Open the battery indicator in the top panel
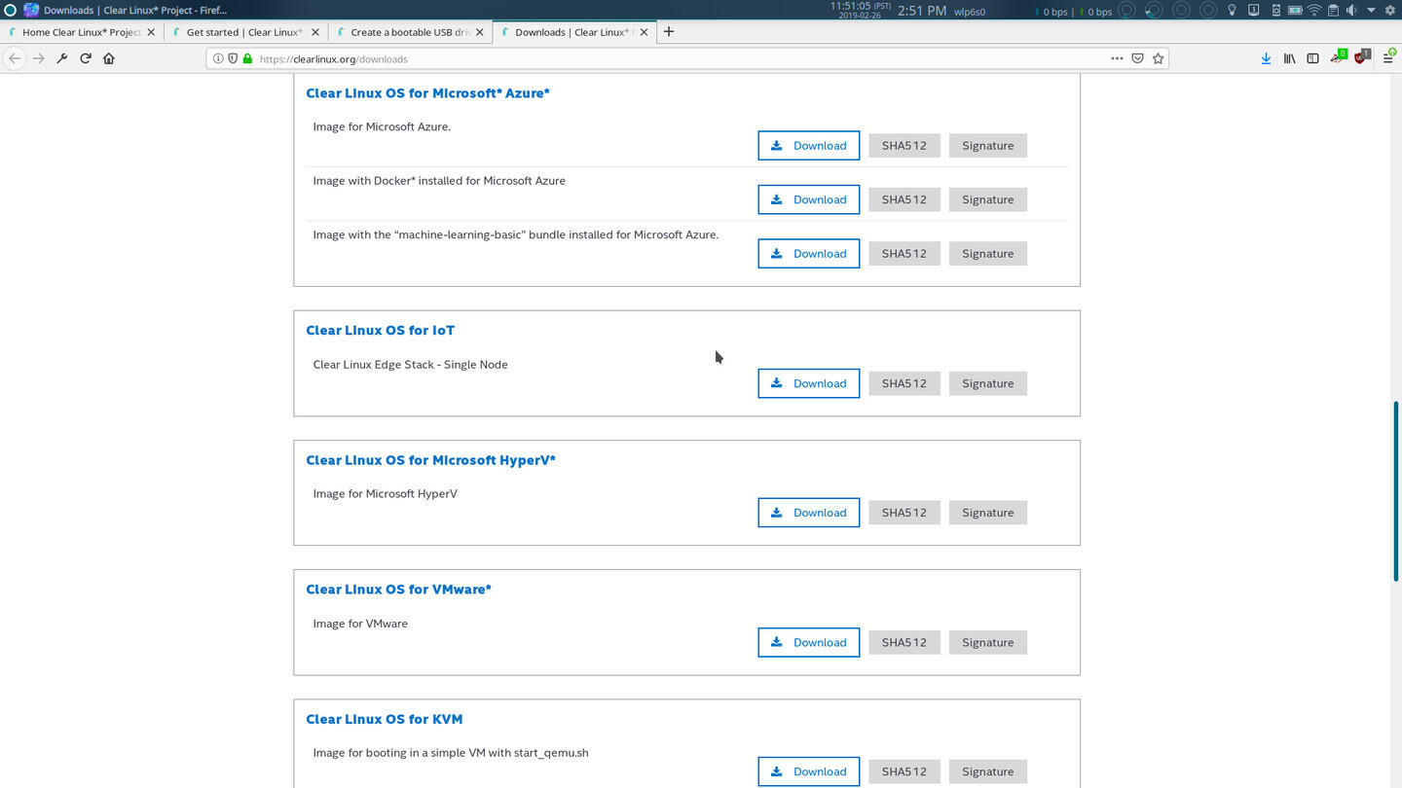Screen dimensions: 1402x788 pos(1295,11)
